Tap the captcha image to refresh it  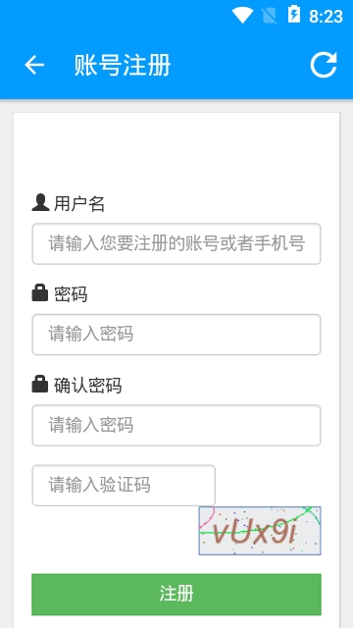click(x=260, y=531)
